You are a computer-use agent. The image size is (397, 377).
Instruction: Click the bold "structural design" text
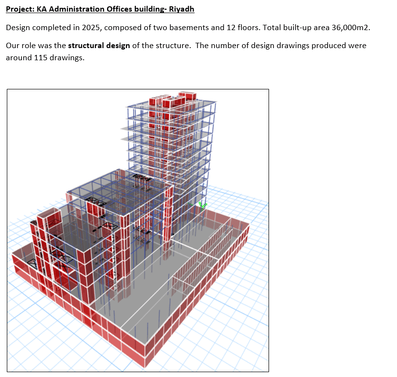99,46
